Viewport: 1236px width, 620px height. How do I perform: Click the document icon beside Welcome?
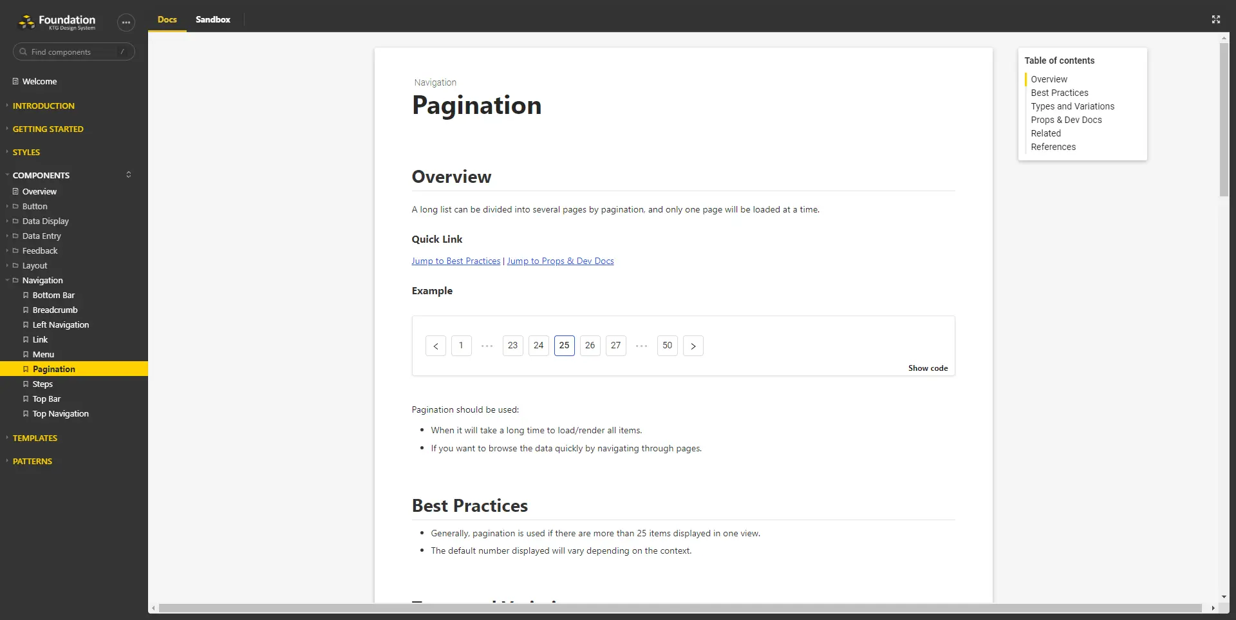coord(16,80)
